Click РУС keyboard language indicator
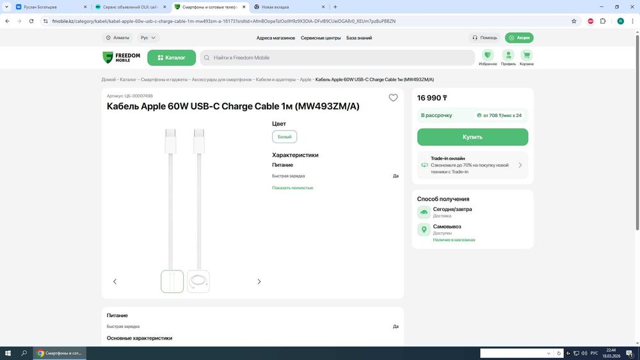640x360 pixels. click(595, 353)
